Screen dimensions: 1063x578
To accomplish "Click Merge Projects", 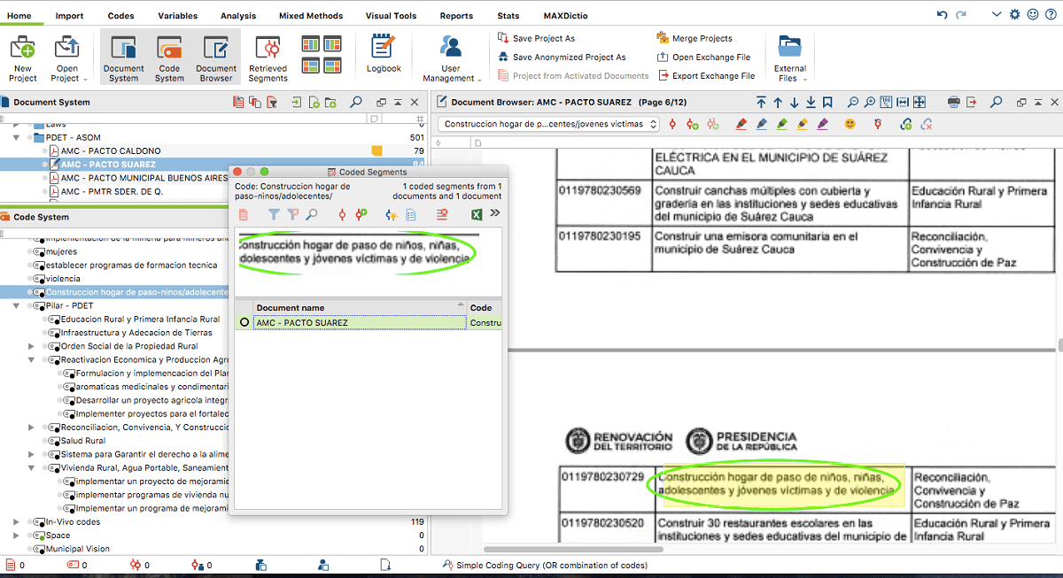I will tap(694, 38).
